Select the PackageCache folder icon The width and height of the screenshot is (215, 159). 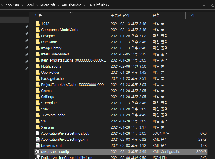click(38, 78)
